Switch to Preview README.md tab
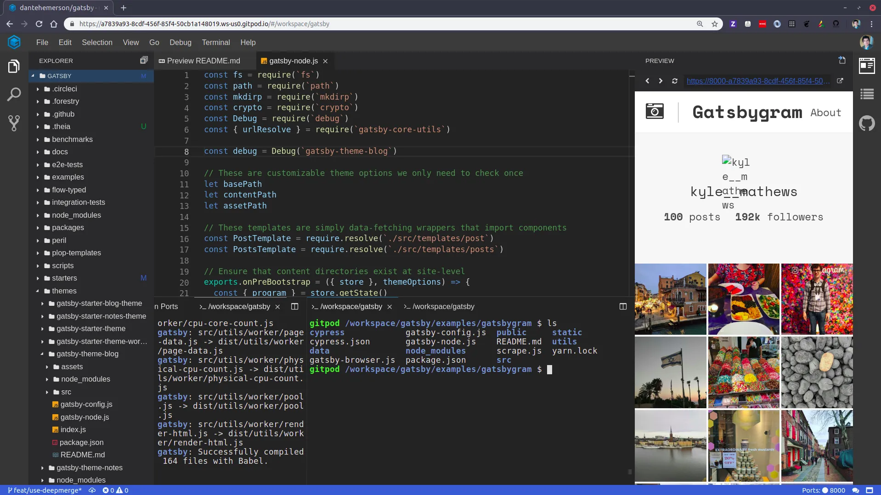Viewport: 881px width, 495px height. (x=203, y=61)
